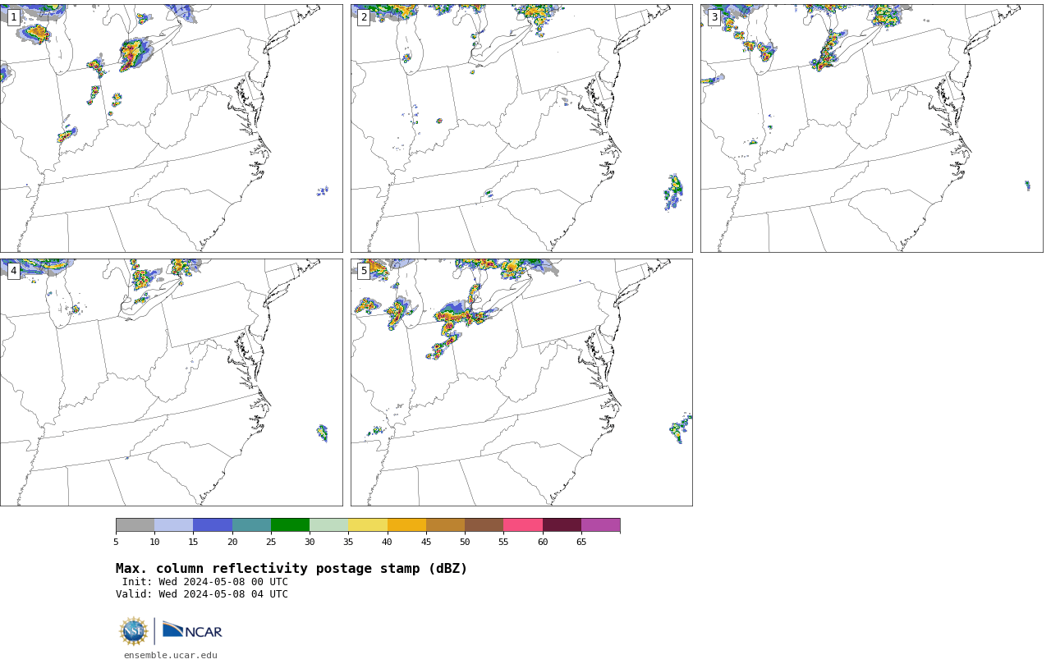1051x664 pixels.
Task: Open ensemble member 1 reflectivity map
Action: point(171,128)
